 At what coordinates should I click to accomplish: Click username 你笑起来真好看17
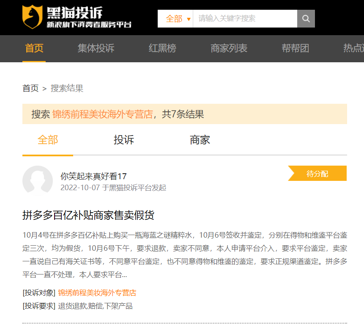93,176
